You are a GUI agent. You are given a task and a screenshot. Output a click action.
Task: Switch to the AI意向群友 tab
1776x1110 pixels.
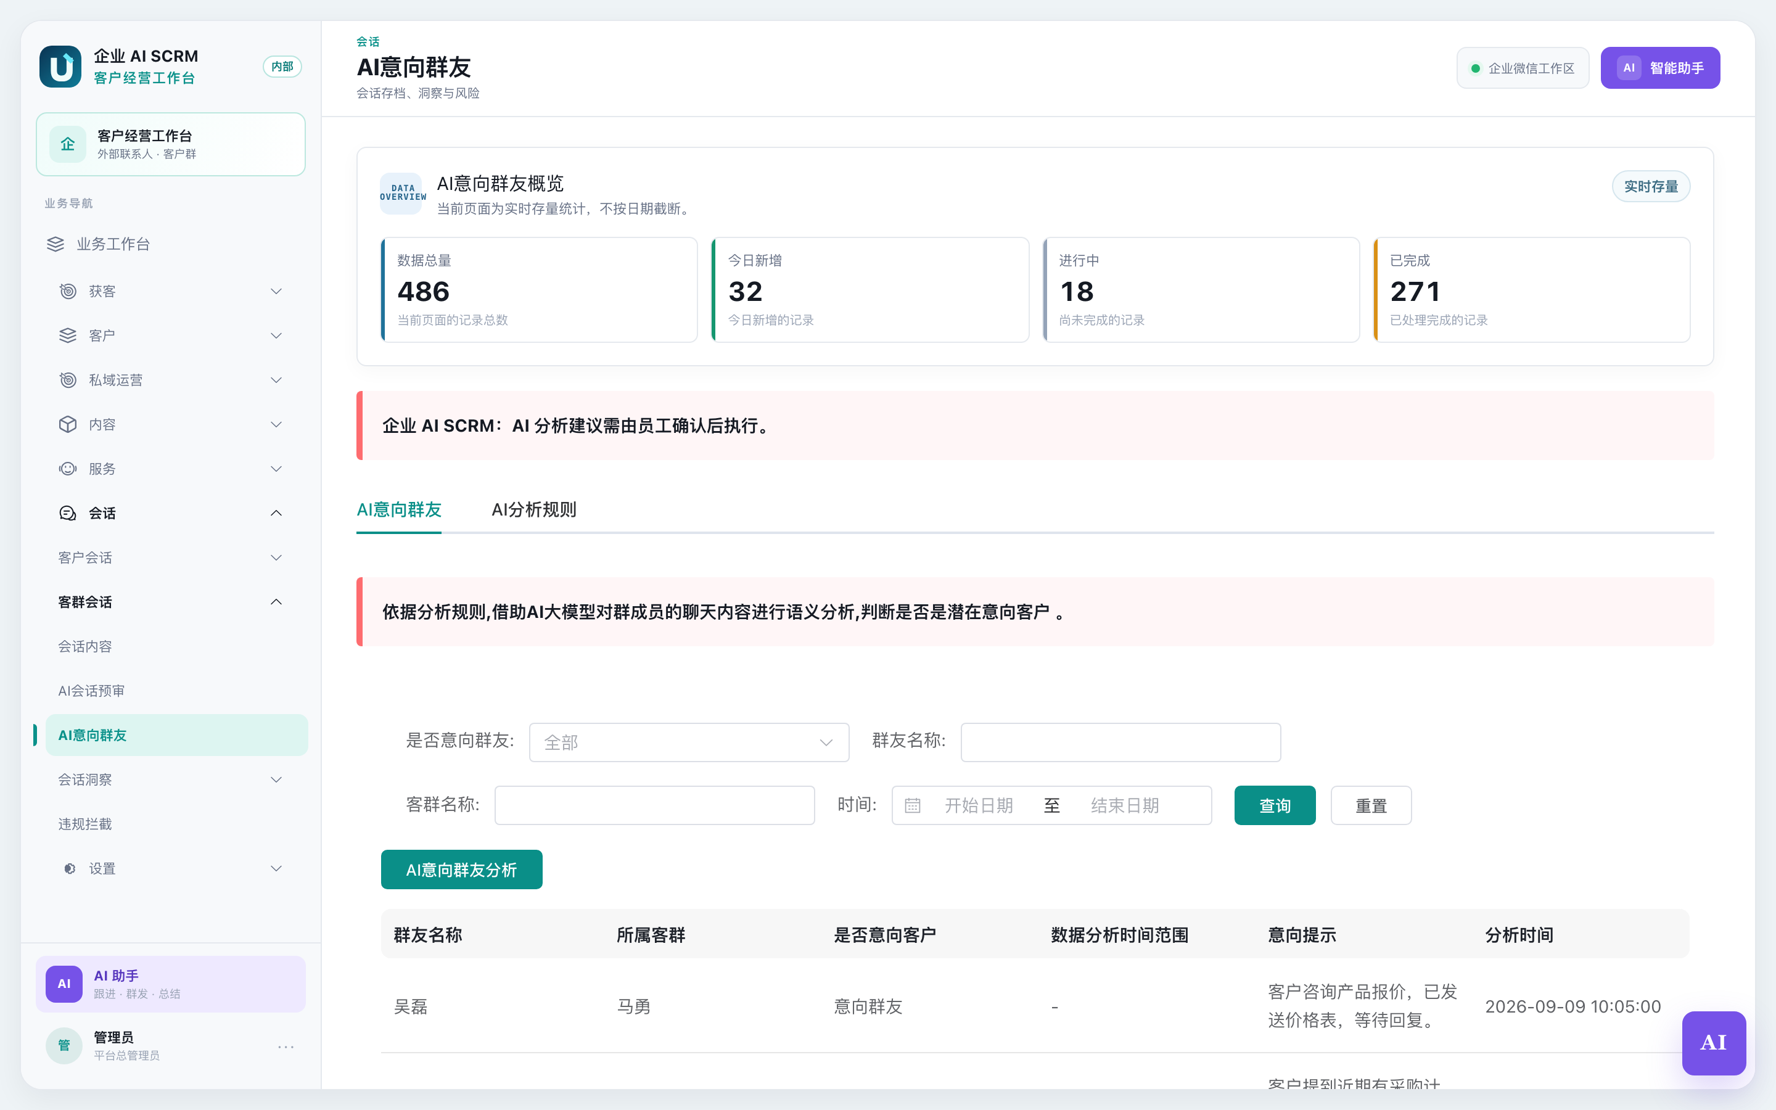(398, 509)
